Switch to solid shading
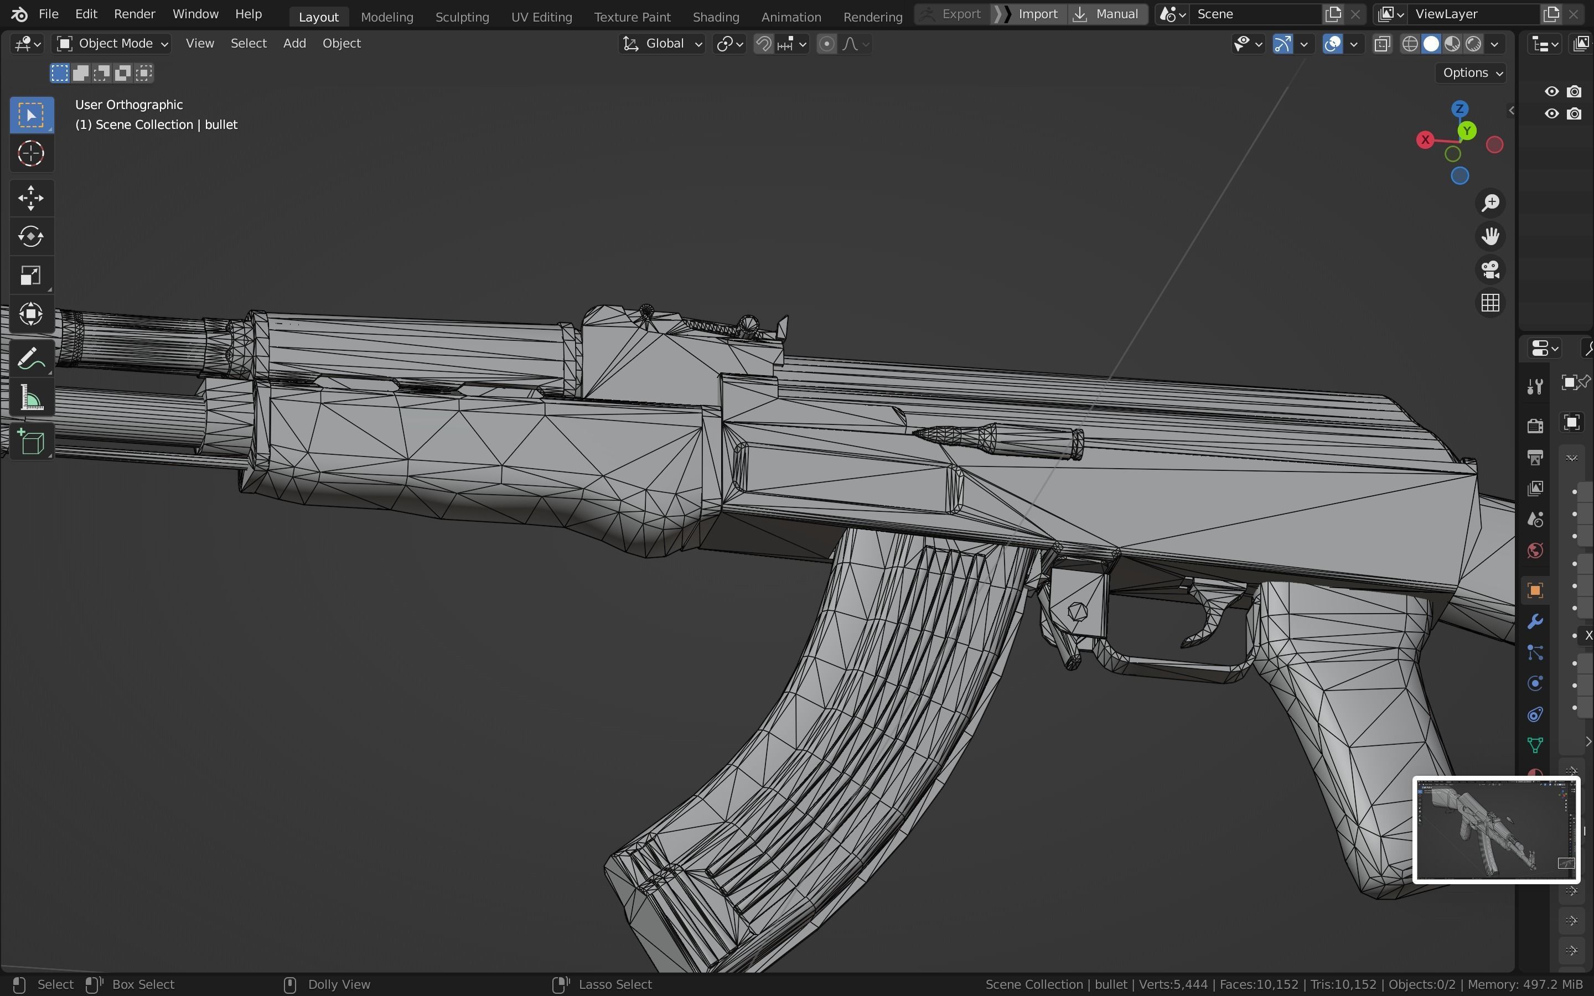Image resolution: width=1594 pixels, height=996 pixels. [1431, 44]
